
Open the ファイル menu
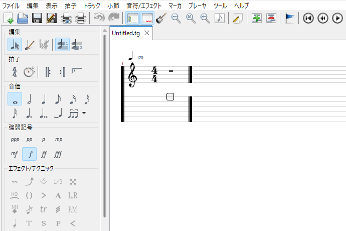click(12, 6)
